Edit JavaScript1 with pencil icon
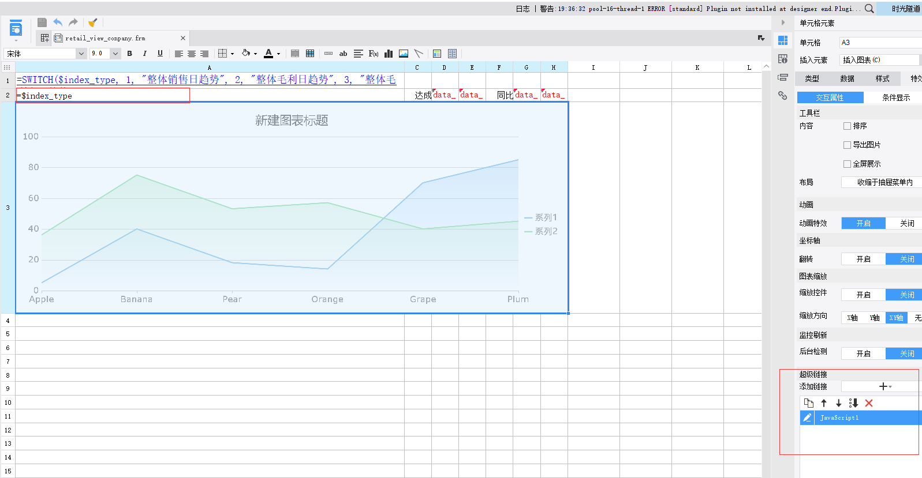Screen dimensions: 922x478 point(807,417)
